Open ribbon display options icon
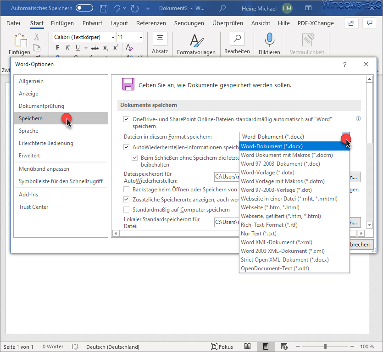Screen dimensions: 383x352 [x=309, y=8]
